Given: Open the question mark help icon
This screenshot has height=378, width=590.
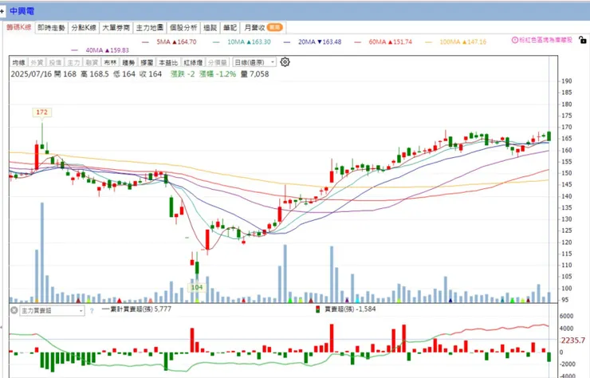Looking at the screenshot, I should pos(92,310).
